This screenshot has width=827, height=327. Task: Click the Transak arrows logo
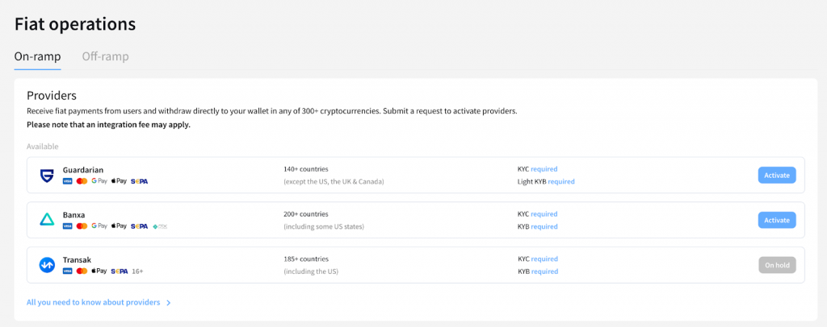[46, 265]
